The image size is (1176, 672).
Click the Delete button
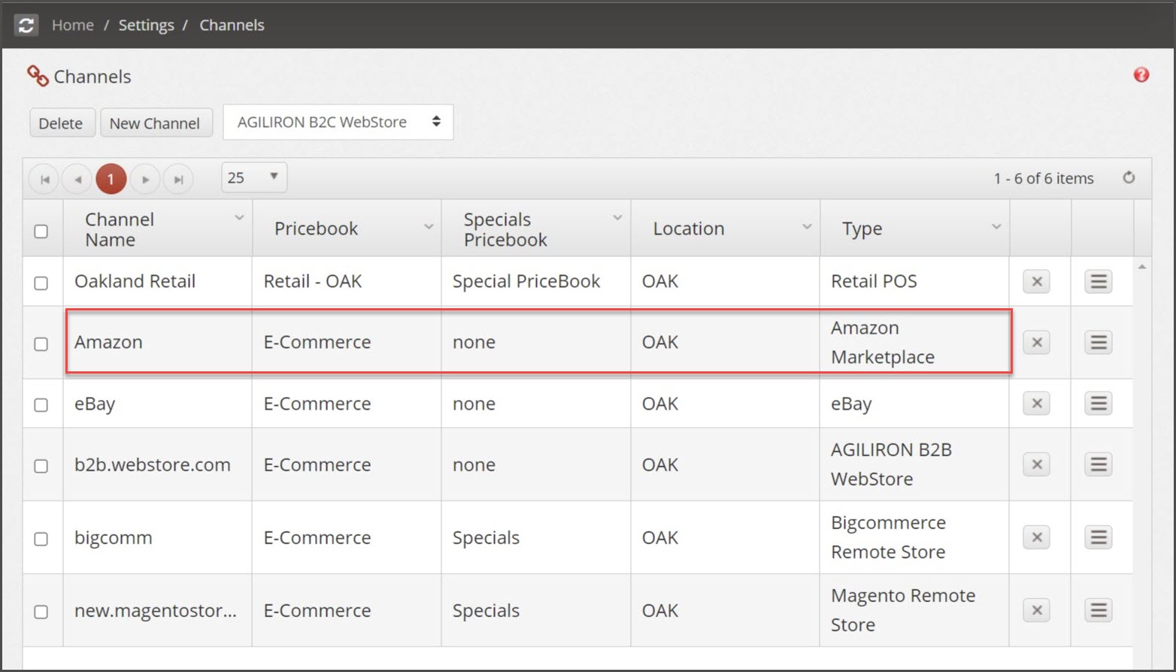61,123
